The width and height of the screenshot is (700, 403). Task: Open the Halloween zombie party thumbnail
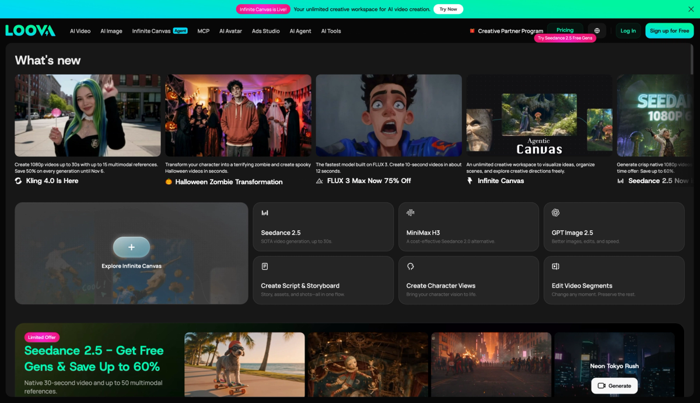point(238,115)
